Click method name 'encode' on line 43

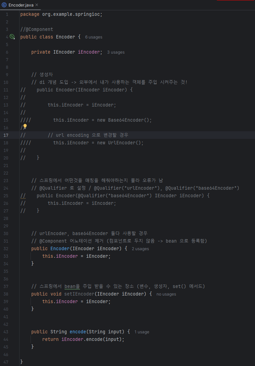[78, 332]
